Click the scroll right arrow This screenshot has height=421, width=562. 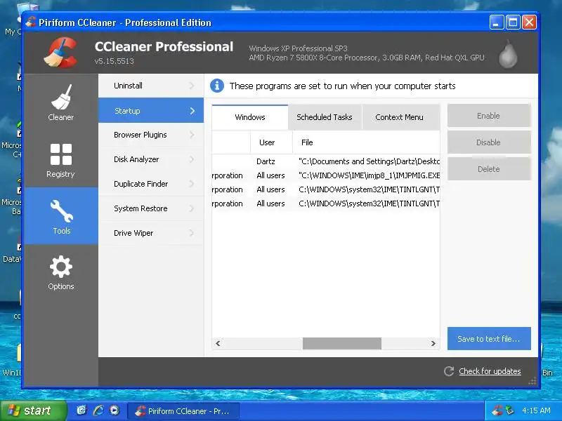433,343
